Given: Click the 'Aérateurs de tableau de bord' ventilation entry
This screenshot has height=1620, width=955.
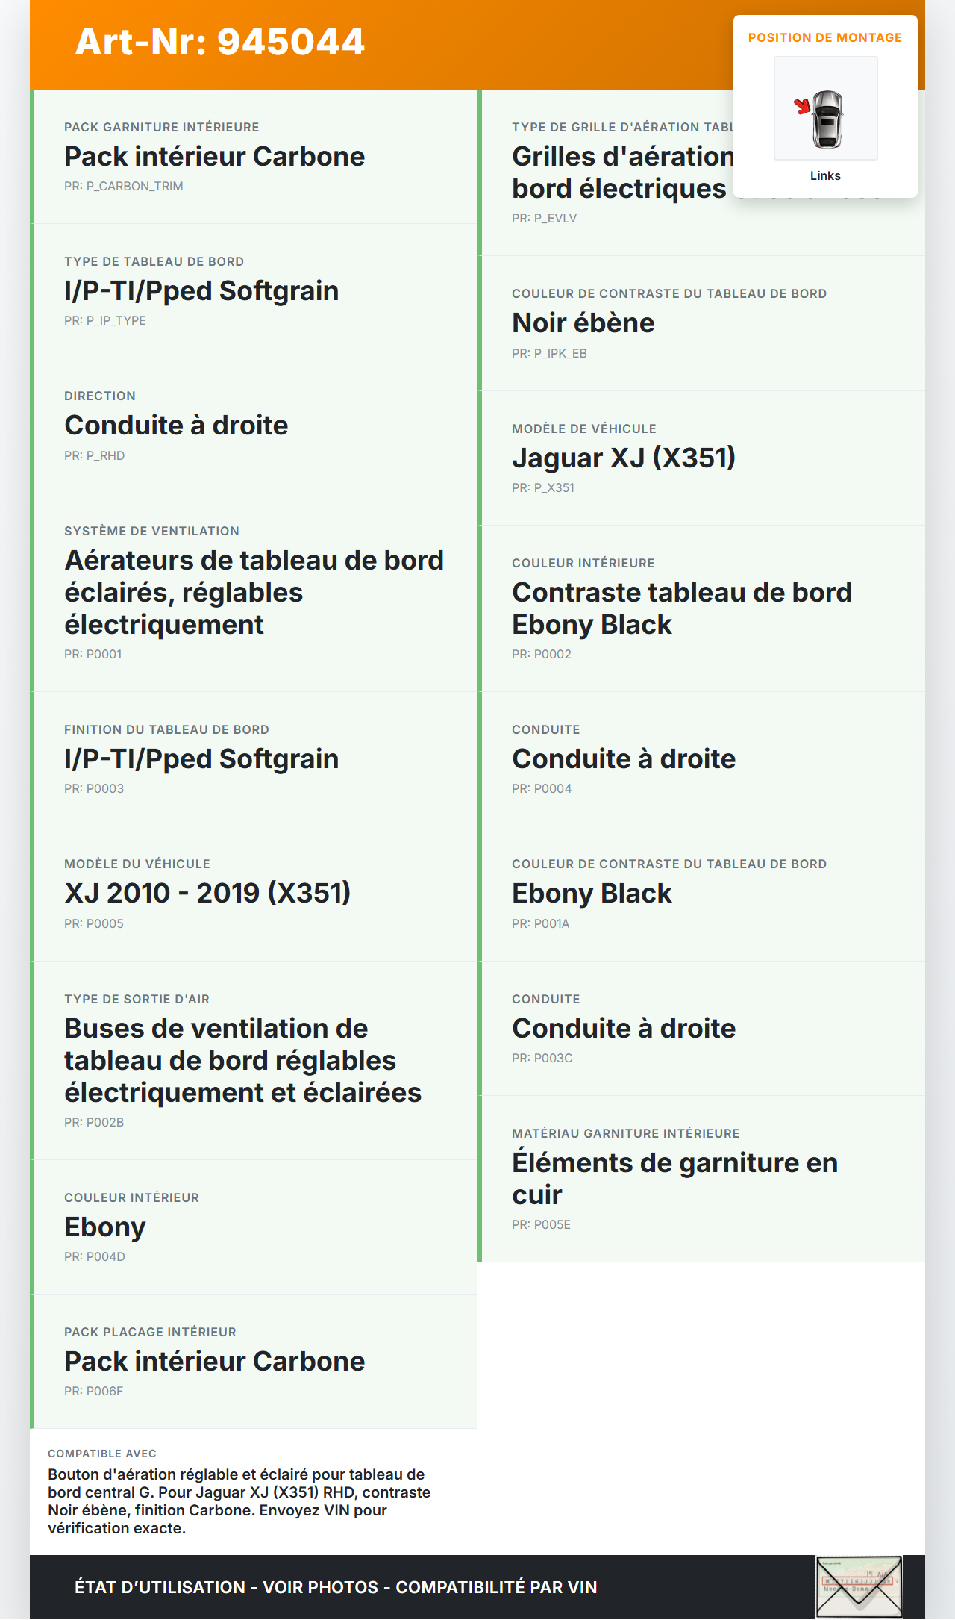Looking at the screenshot, I should 254,592.
